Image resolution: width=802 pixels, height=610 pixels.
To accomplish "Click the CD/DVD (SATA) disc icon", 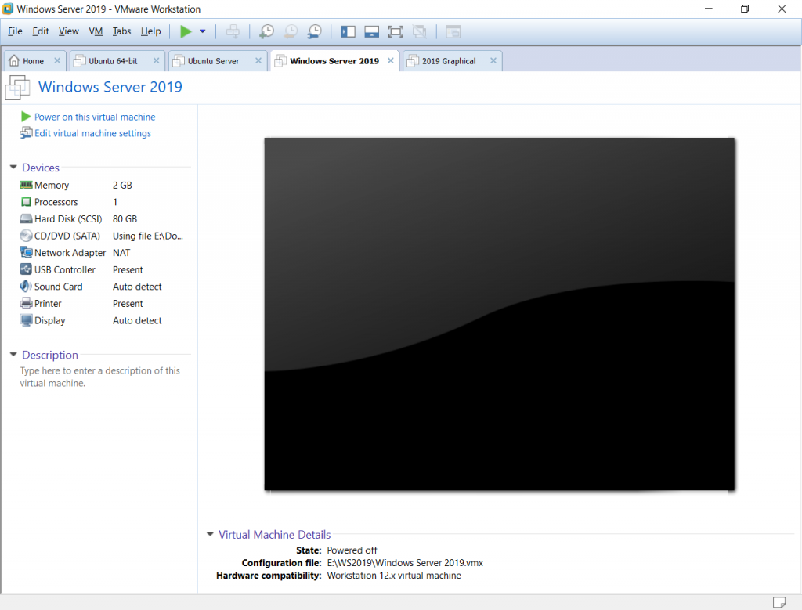I will 26,236.
